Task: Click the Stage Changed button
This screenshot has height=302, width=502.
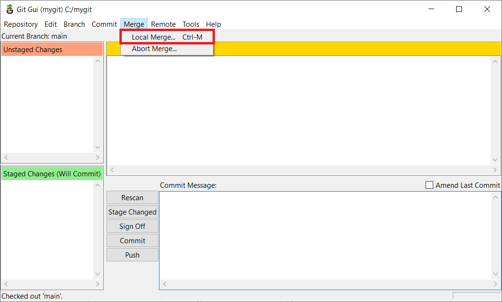Action: click(132, 212)
